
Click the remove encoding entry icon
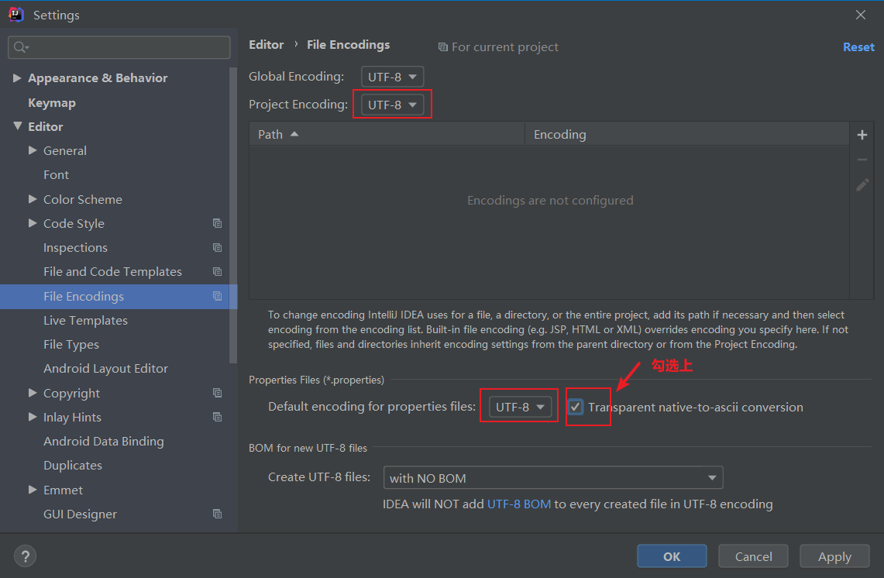tap(862, 159)
